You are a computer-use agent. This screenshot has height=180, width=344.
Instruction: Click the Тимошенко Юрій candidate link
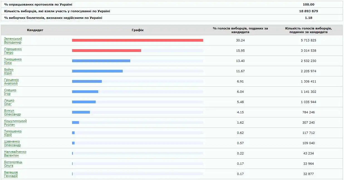(x=13, y=133)
